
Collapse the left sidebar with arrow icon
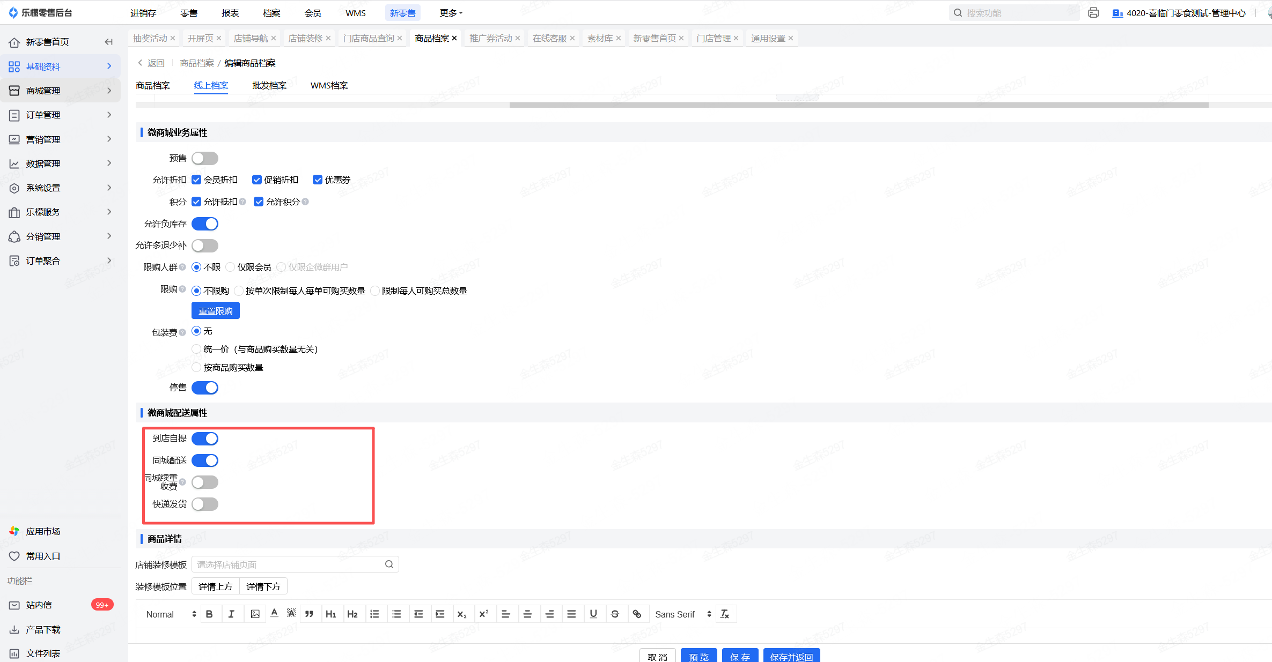pos(109,42)
